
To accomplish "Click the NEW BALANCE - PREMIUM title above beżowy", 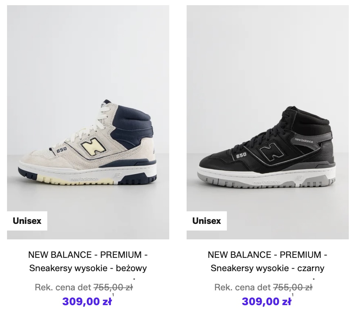I will click(x=88, y=255).
